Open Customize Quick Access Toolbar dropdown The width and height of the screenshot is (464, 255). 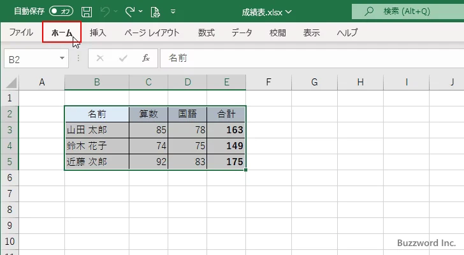(173, 12)
